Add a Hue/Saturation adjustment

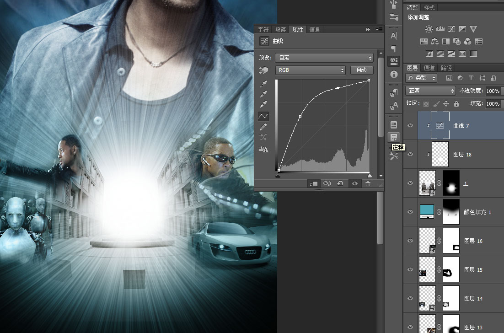click(424, 42)
